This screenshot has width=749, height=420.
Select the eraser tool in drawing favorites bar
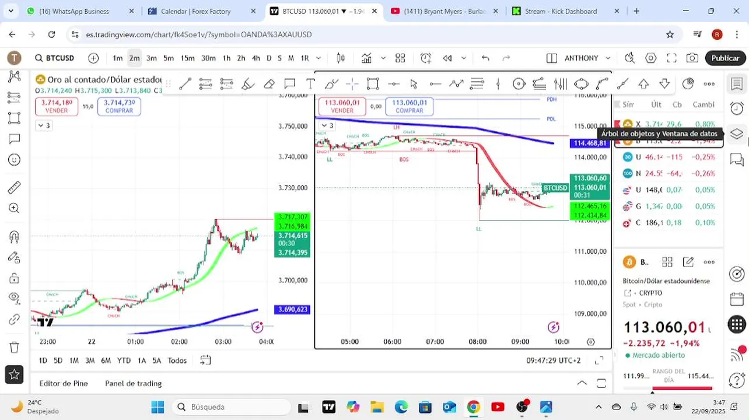(269, 84)
